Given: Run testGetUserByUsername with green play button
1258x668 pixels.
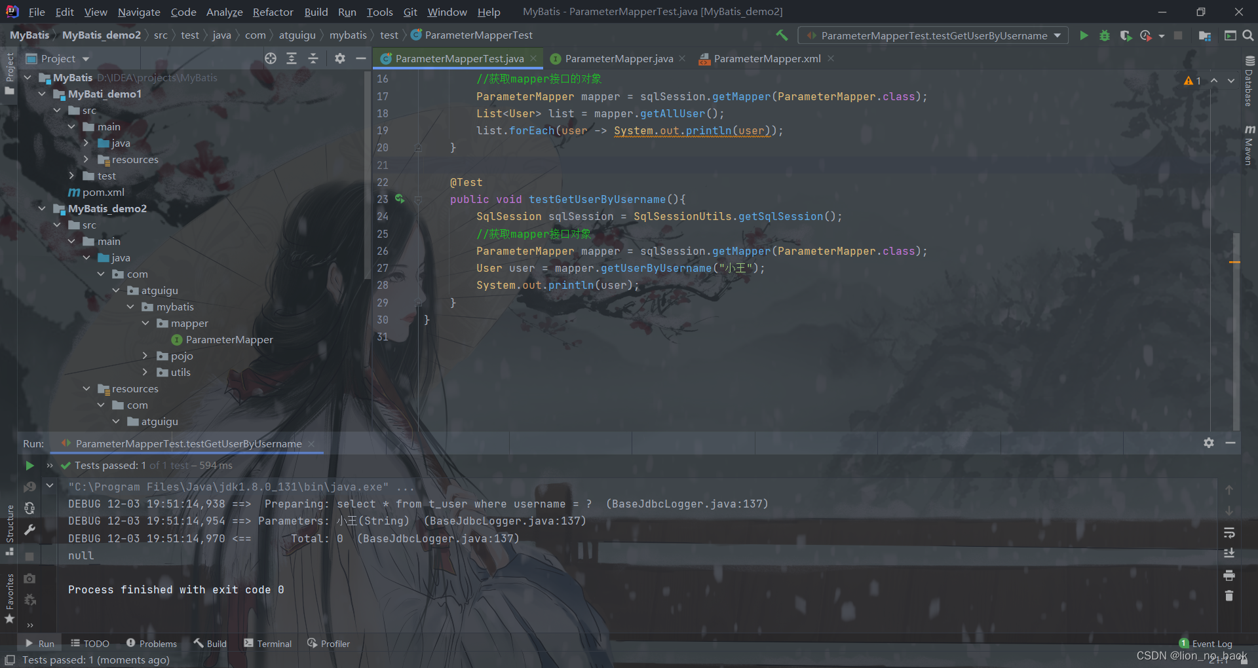Looking at the screenshot, I should [x=1084, y=35].
